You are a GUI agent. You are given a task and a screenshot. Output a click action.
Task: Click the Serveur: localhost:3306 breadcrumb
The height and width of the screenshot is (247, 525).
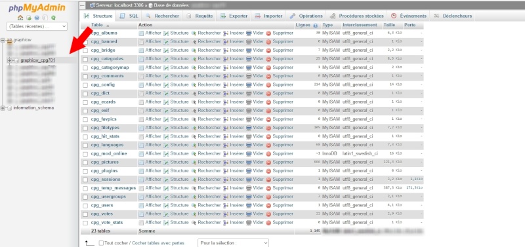click(x=119, y=5)
